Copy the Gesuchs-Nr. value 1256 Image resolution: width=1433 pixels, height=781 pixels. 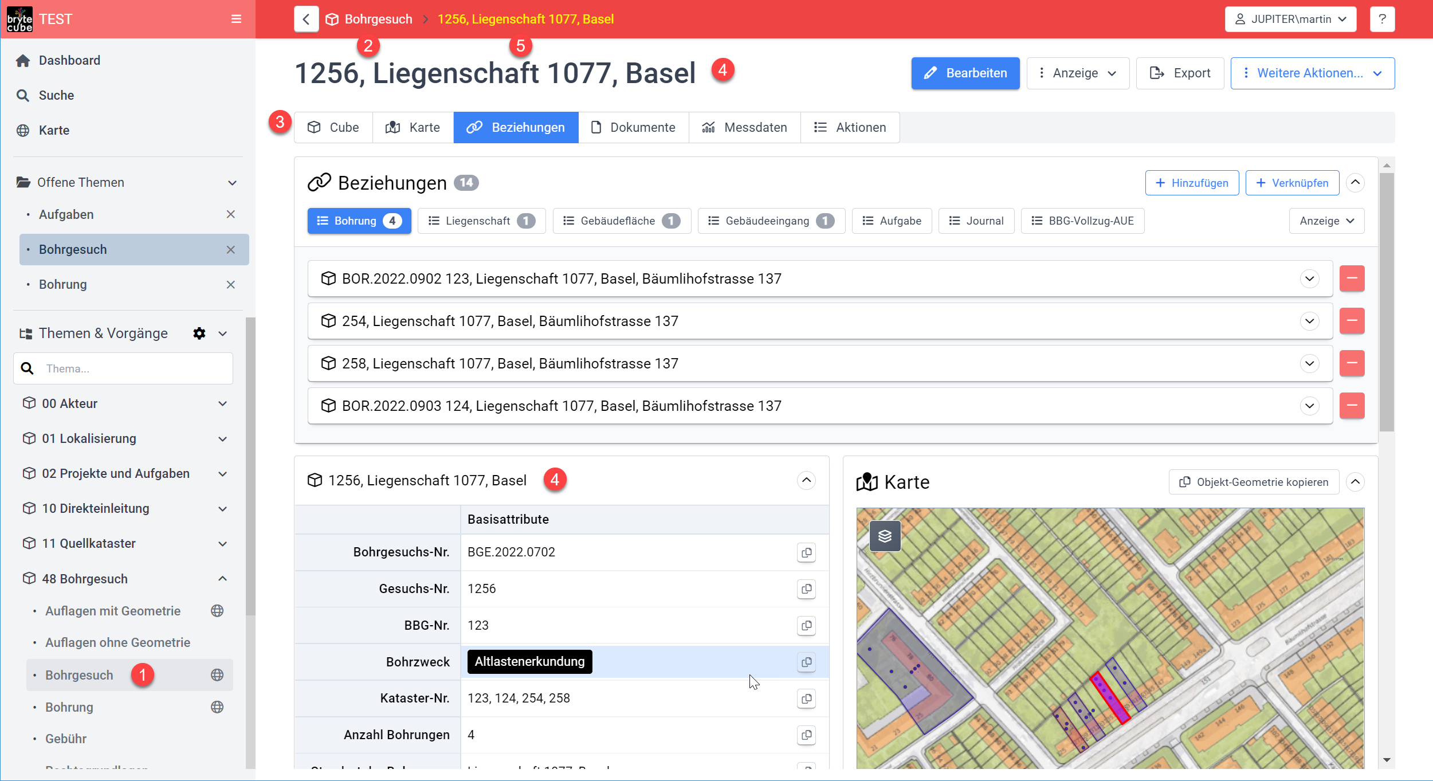point(806,588)
